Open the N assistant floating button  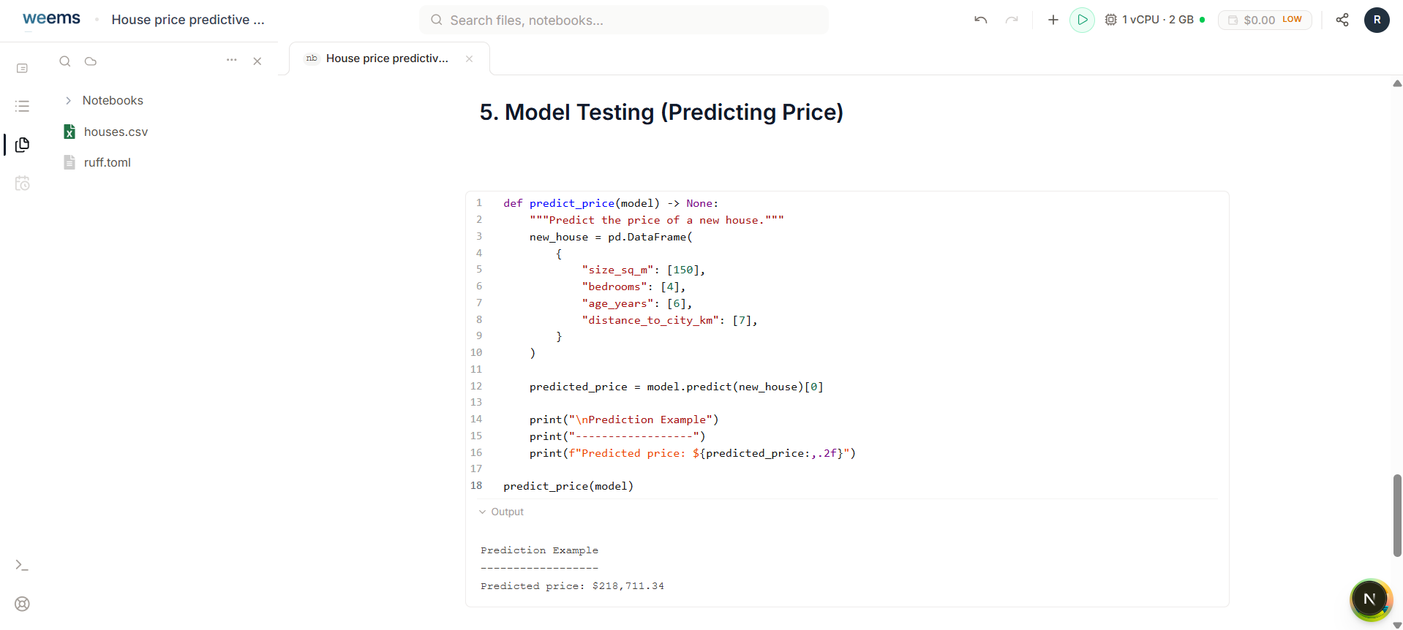(x=1370, y=599)
